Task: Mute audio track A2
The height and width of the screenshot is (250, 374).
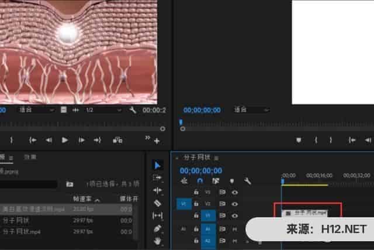Action: click(x=235, y=241)
